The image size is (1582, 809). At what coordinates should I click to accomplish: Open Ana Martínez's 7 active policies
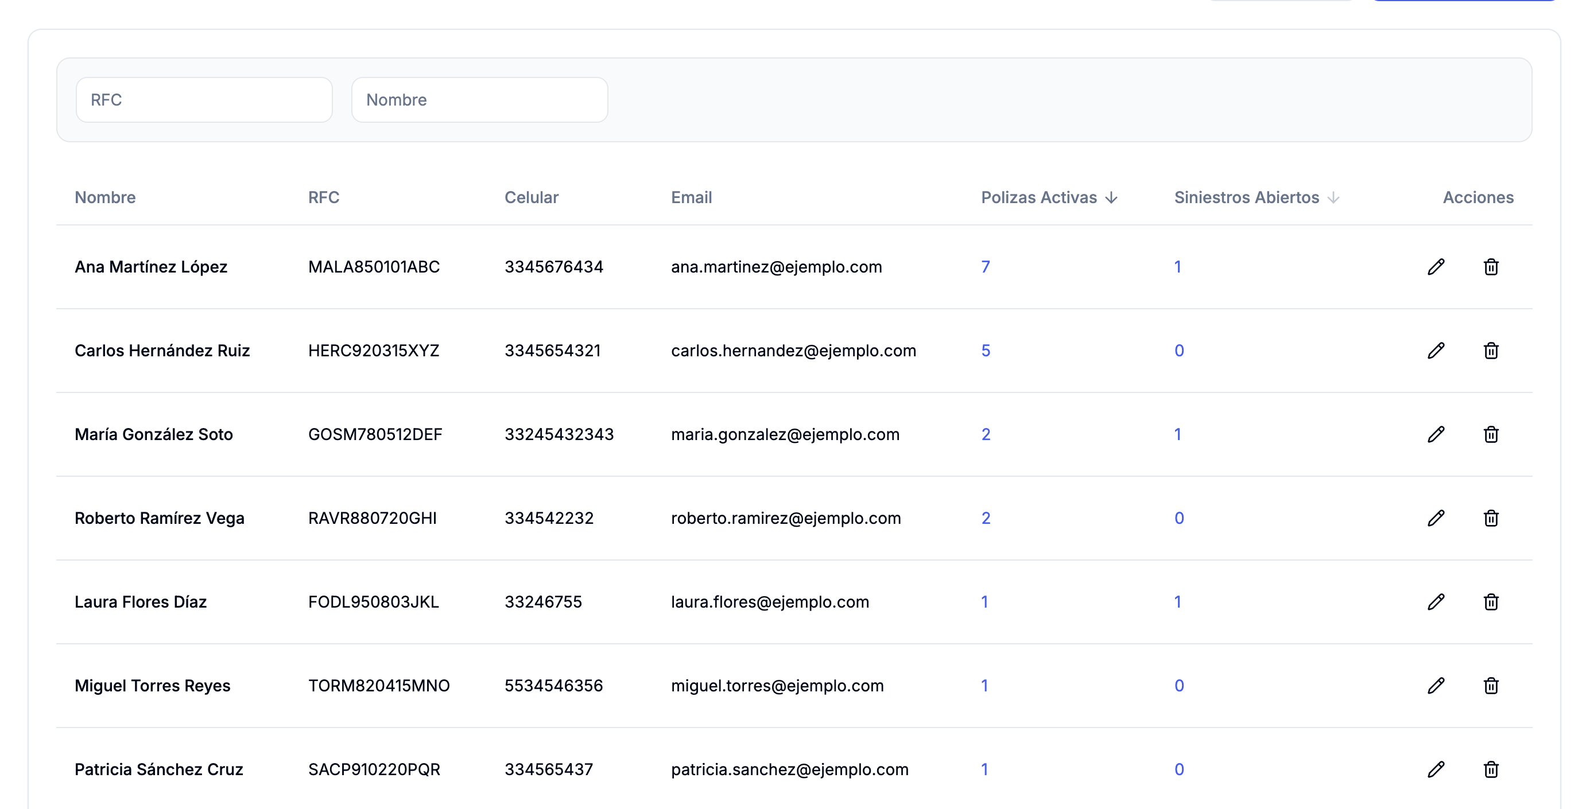pos(985,266)
